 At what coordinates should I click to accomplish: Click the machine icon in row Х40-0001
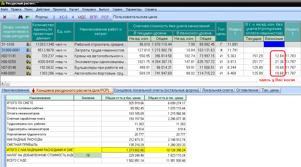point(28,73)
